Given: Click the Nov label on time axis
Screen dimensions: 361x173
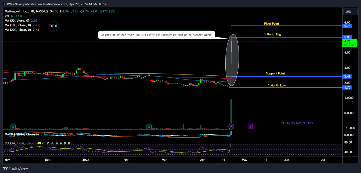Looking at the screenshot, I should [8, 160].
